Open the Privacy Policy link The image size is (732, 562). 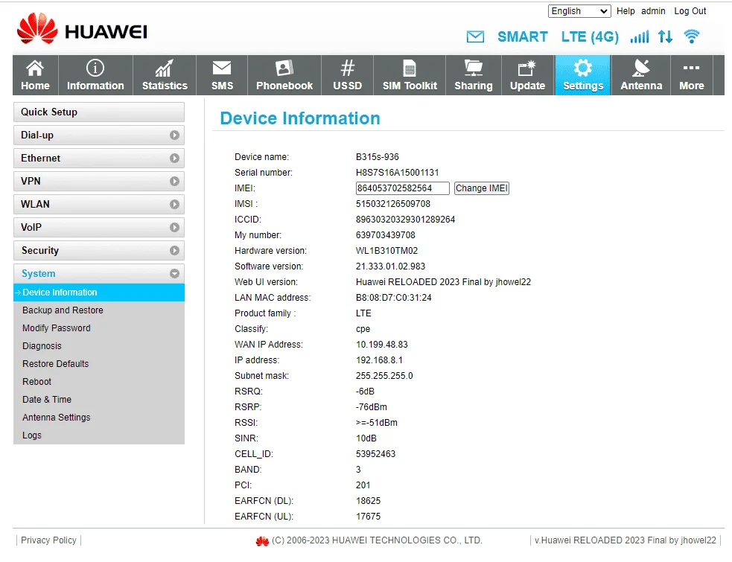pyautogui.click(x=48, y=540)
